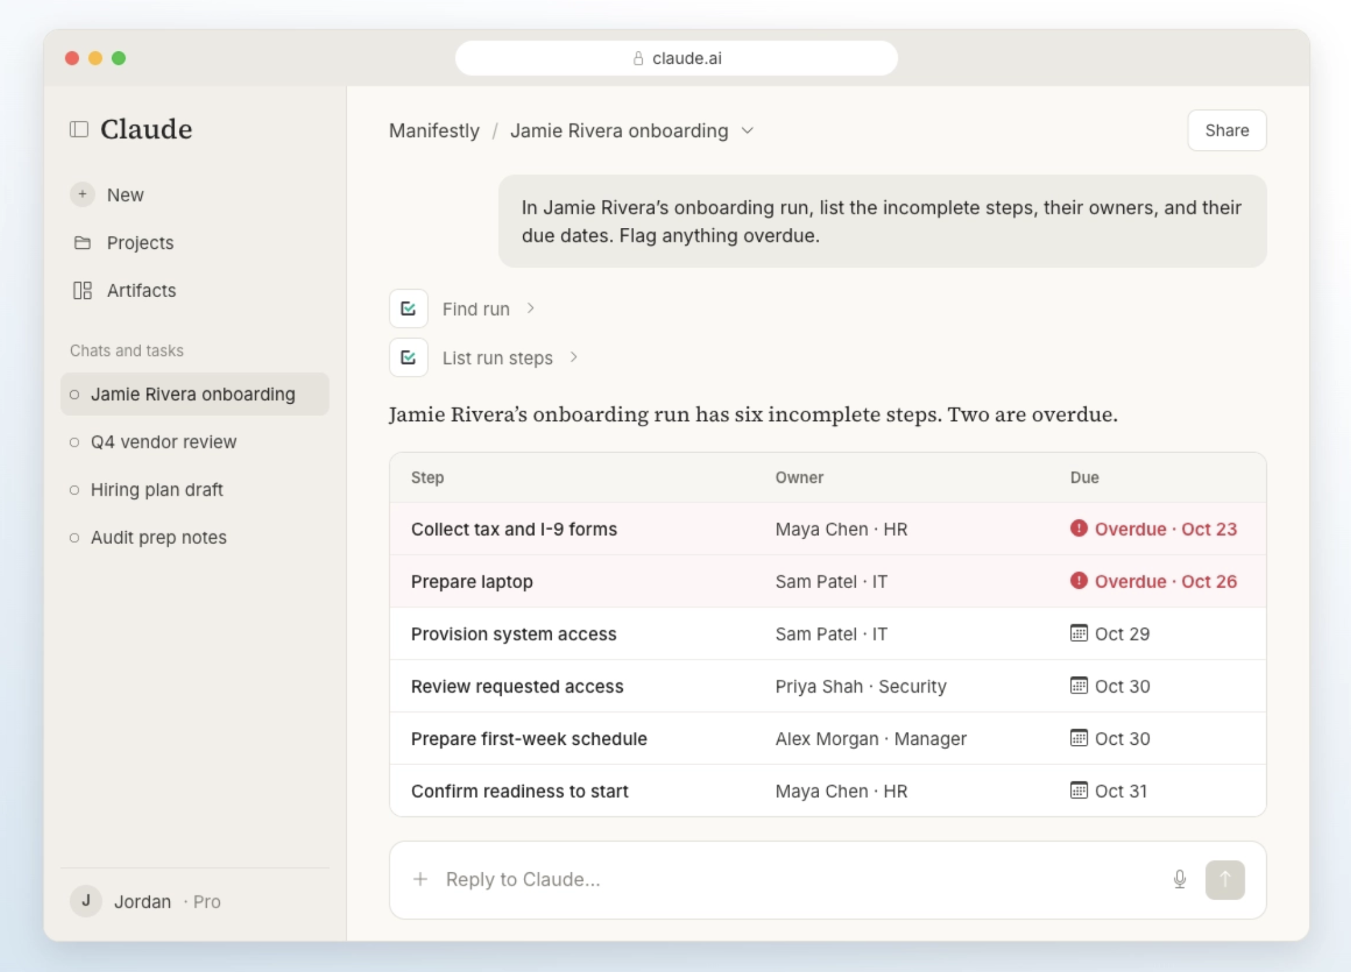Click the calendar icon beside Oct 31

coord(1079,790)
